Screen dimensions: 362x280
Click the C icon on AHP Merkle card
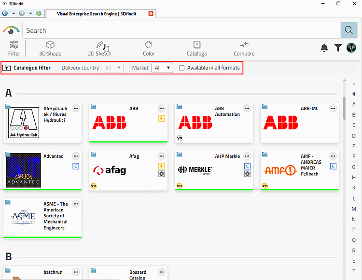(x=247, y=166)
